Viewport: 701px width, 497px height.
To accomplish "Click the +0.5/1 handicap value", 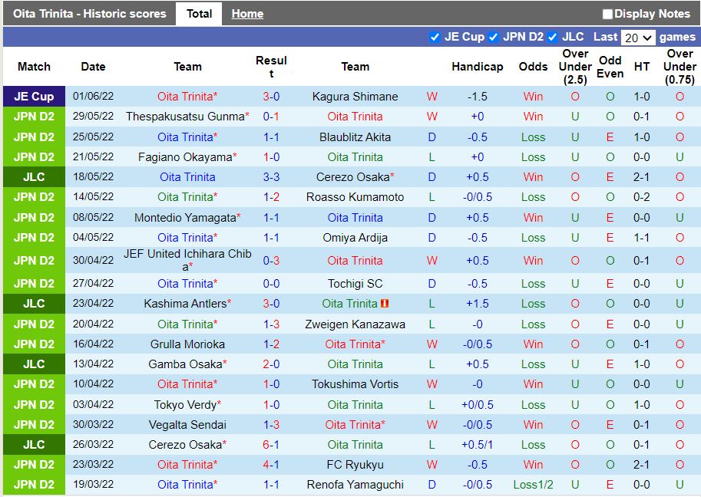I will [477, 445].
